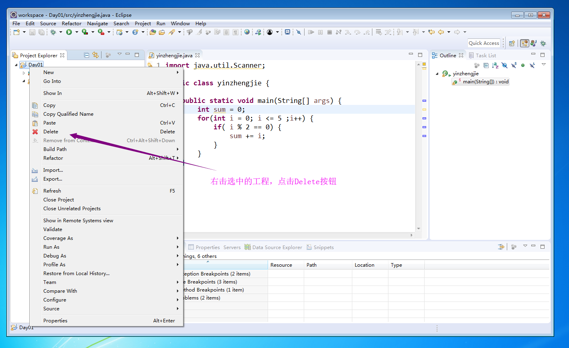This screenshot has width=569, height=348.
Task: Click the Debug bug toolbar icon
Action: [53, 32]
